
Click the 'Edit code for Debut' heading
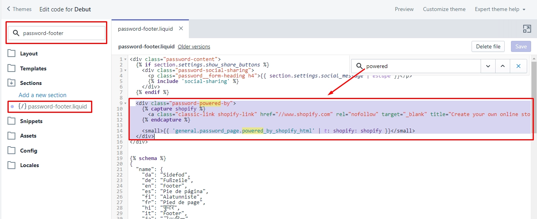pyautogui.click(x=65, y=9)
